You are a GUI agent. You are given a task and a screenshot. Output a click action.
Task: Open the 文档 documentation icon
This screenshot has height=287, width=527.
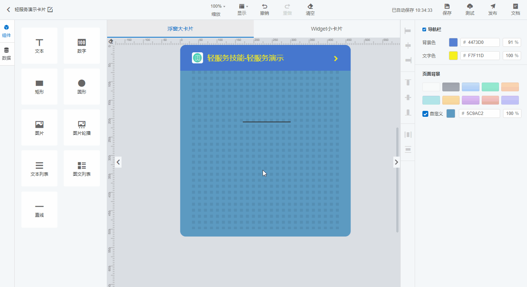click(x=516, y=6)
